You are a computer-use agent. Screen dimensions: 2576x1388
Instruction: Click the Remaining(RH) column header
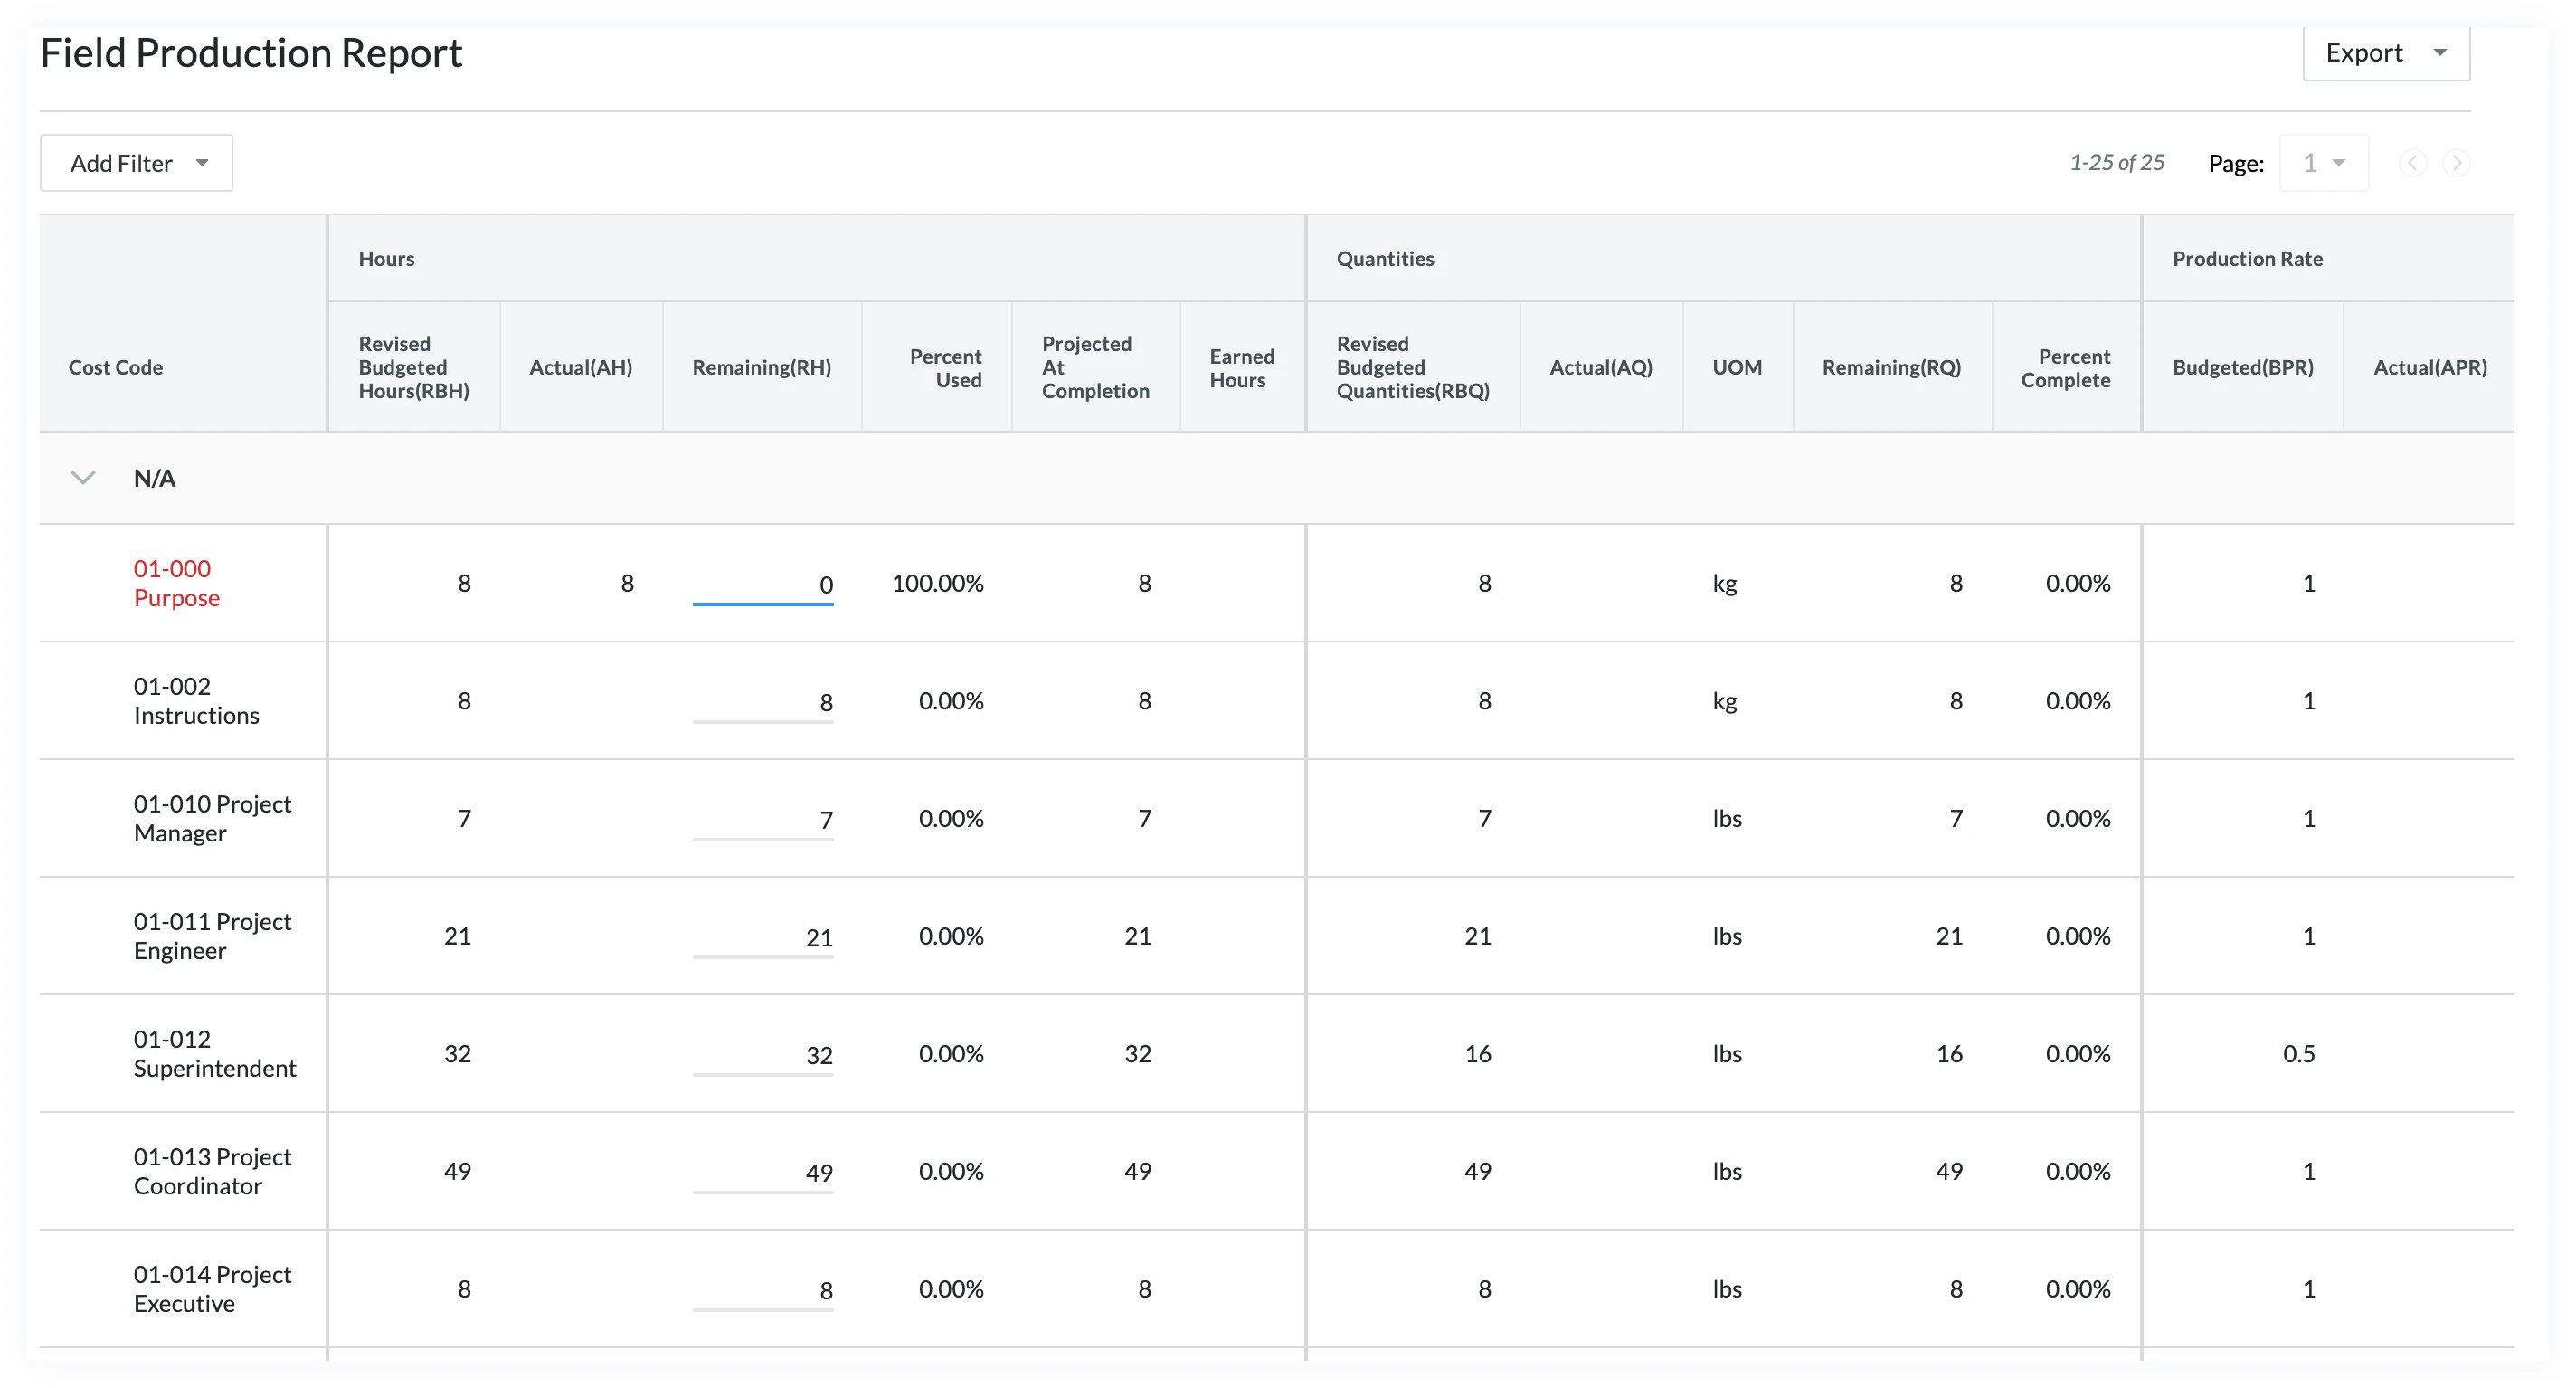762,367
